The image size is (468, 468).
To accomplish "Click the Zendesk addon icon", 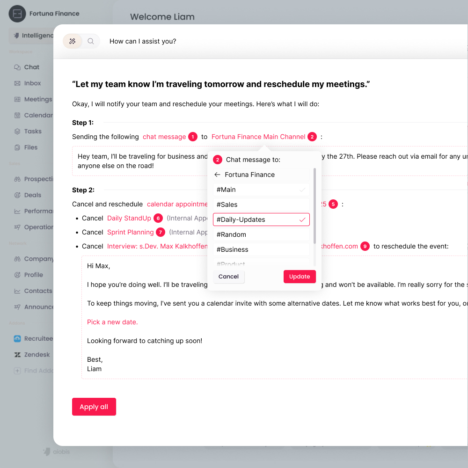I will 17,355.
